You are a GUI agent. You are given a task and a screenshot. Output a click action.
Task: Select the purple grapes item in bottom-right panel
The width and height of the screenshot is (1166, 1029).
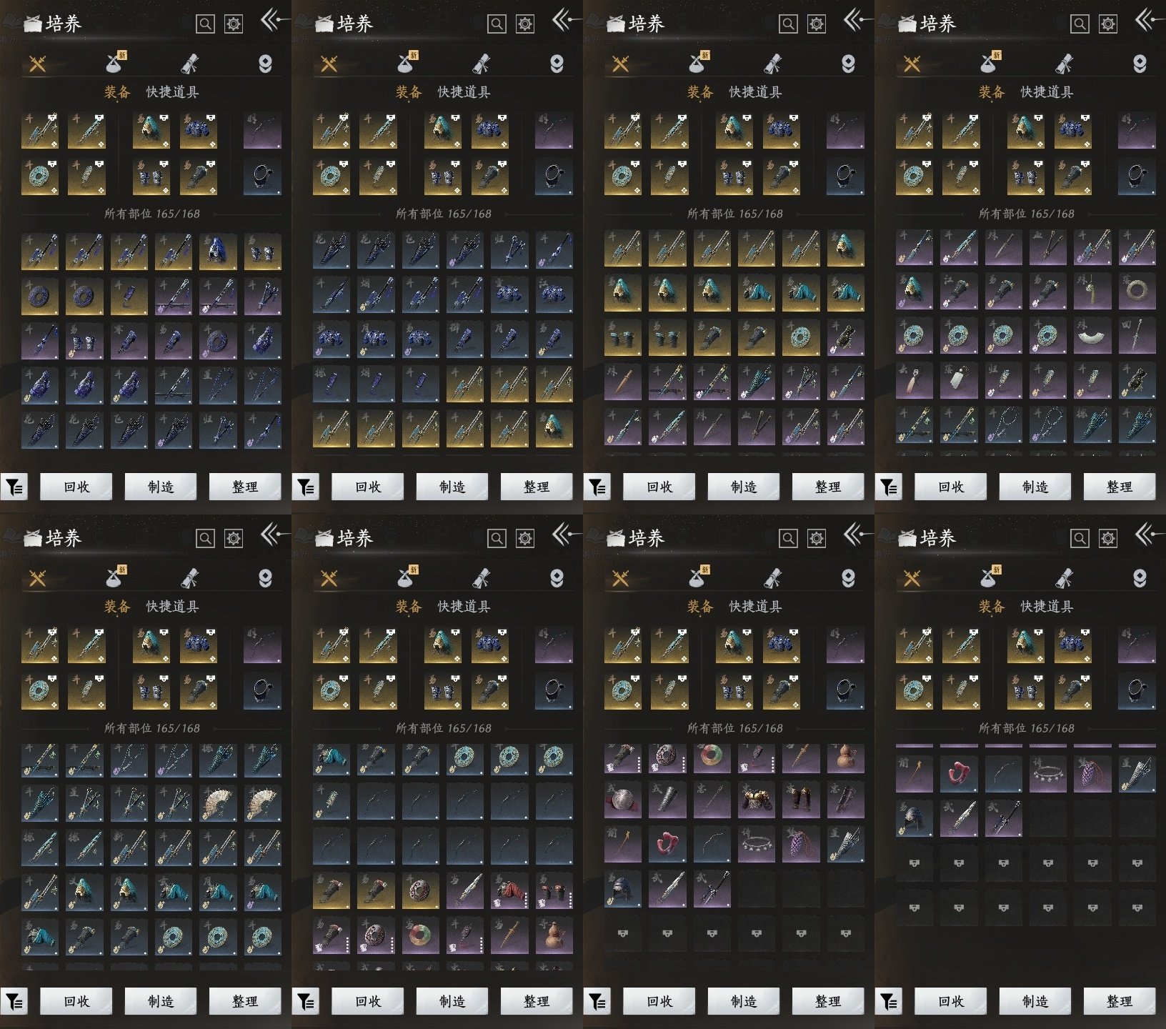[1092, 775]
